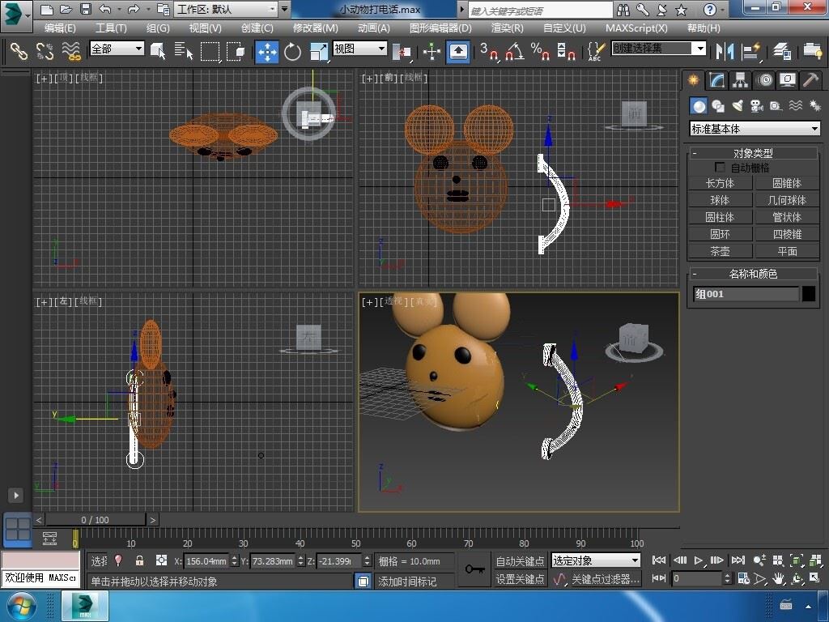Open the 创建选择集 named selection dropdown
The height and width of the screenshot is (622, 829).
click(659, 49)
